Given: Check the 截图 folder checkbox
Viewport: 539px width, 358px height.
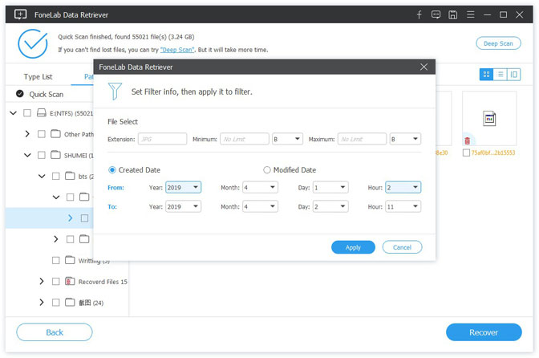Looking at the screenshot, I should pos(55,303).
